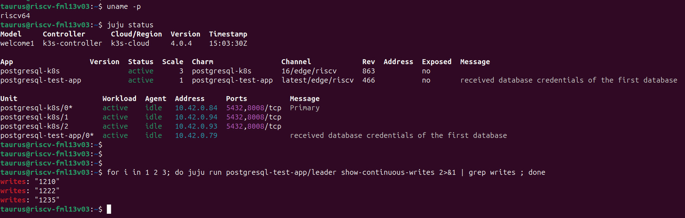Click the "uname -p" command text

tap(123, 7)
